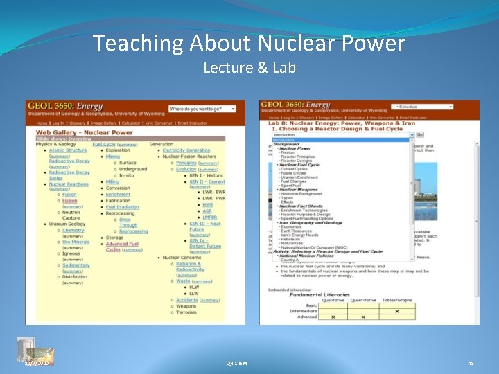499x374 pixels.
Task: Open the HWR link
Action: point(208,205)
